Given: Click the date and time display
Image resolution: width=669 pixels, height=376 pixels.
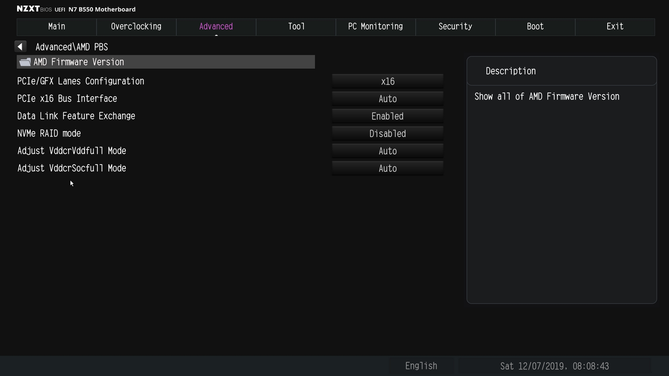Looking at the screenshot, I should point(554,366).
